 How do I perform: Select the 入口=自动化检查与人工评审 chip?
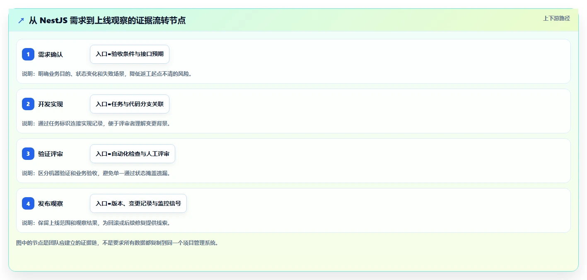[133, 154]
